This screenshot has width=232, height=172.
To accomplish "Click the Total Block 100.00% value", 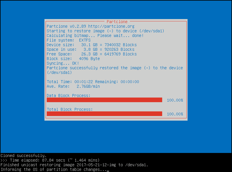I will pyautogui.click(x=175, y=114).
